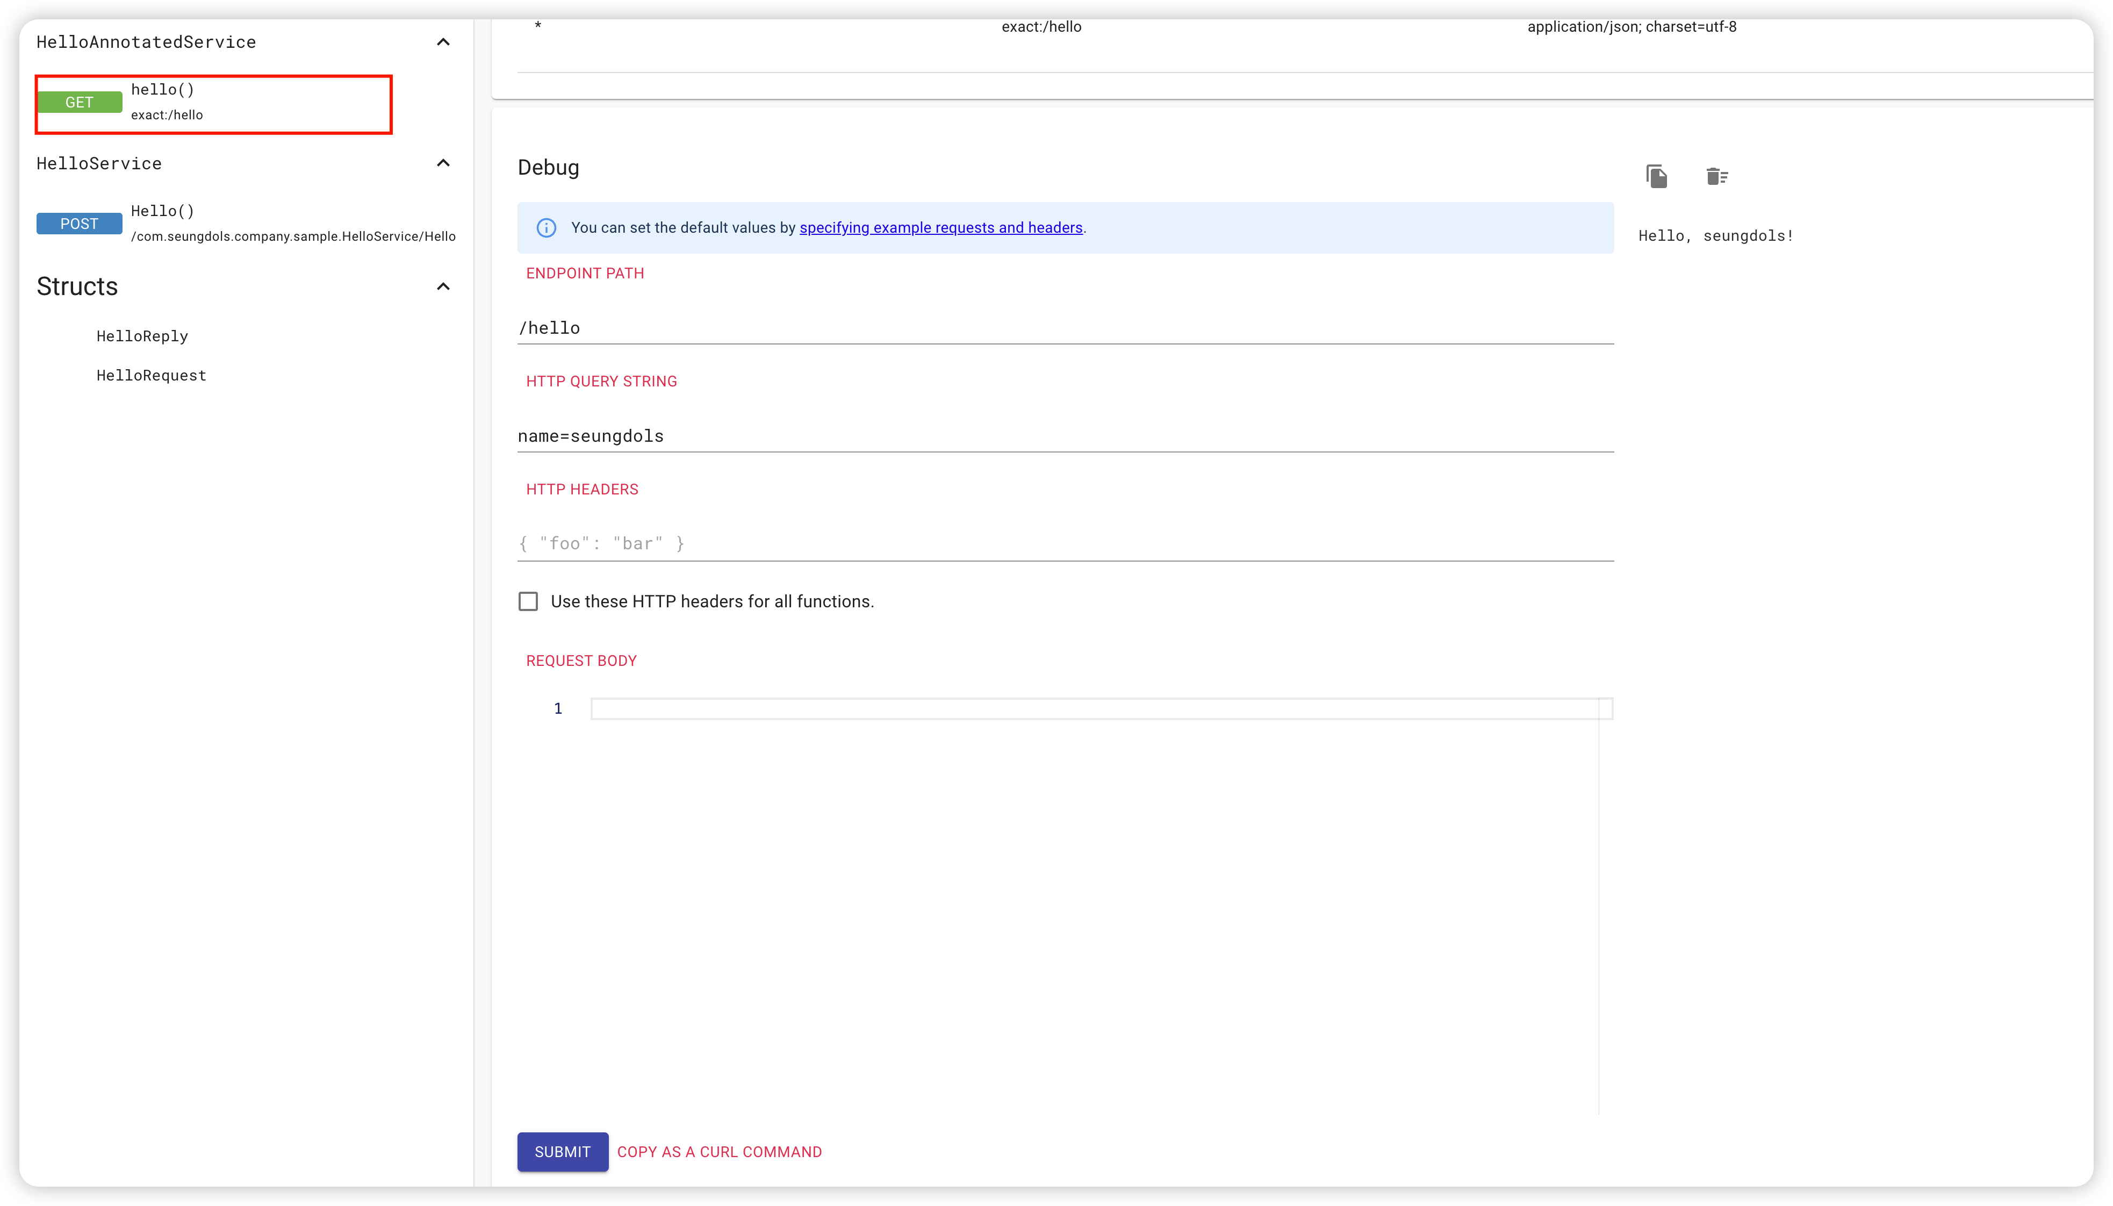Collapse the HelloService section
This screenshot has height=1206, width=2113.
(443, 163)
